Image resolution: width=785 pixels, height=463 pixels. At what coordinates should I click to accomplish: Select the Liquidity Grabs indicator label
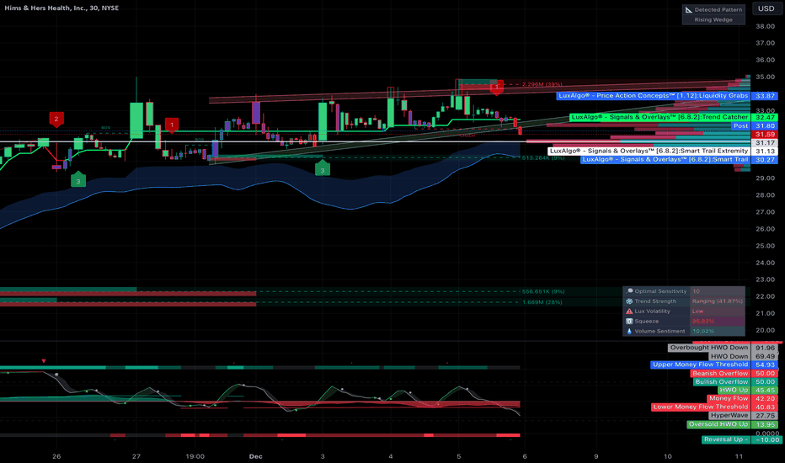click(x=654, y=96)
